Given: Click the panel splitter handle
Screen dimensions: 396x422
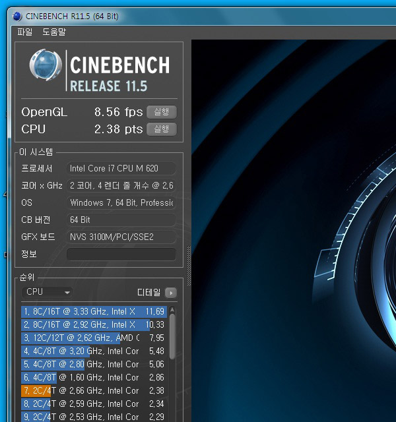Looking at the screenshot, I should click(189, 266).
